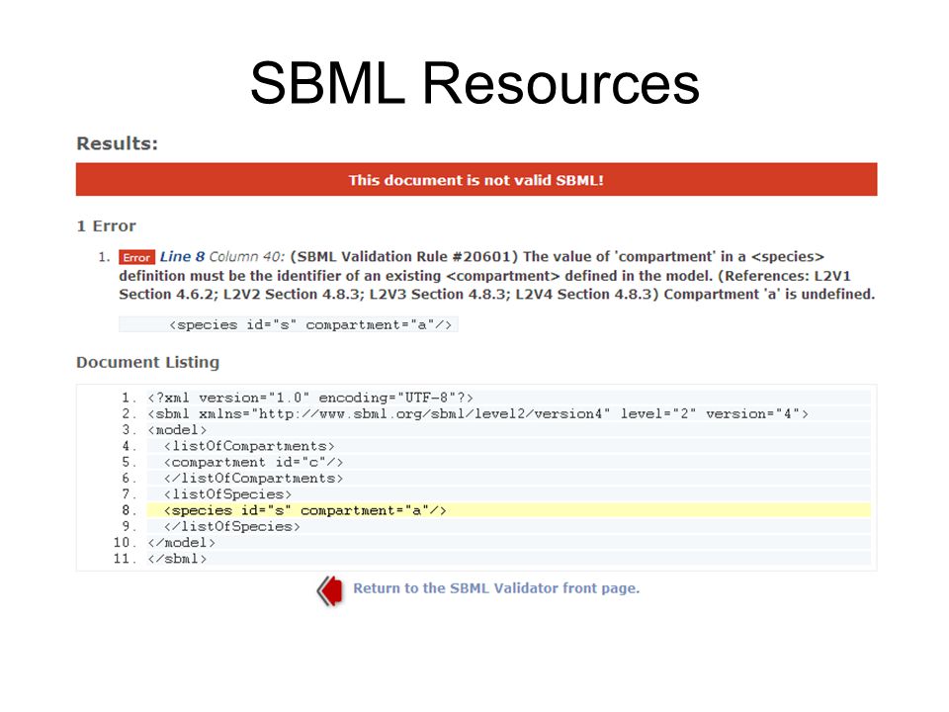Click listing line 11 '</sbml>'

coord(508,559)
